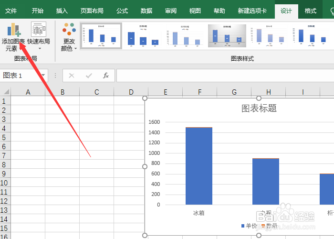This screenshot has height=239, width=334.
Task: Select row 1 header
Action: click(x=5, y=101)
